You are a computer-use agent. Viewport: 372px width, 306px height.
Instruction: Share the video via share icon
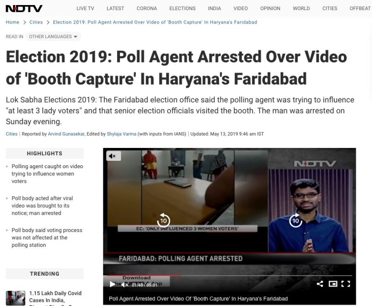pyautogui.click(x=320, y=283)
